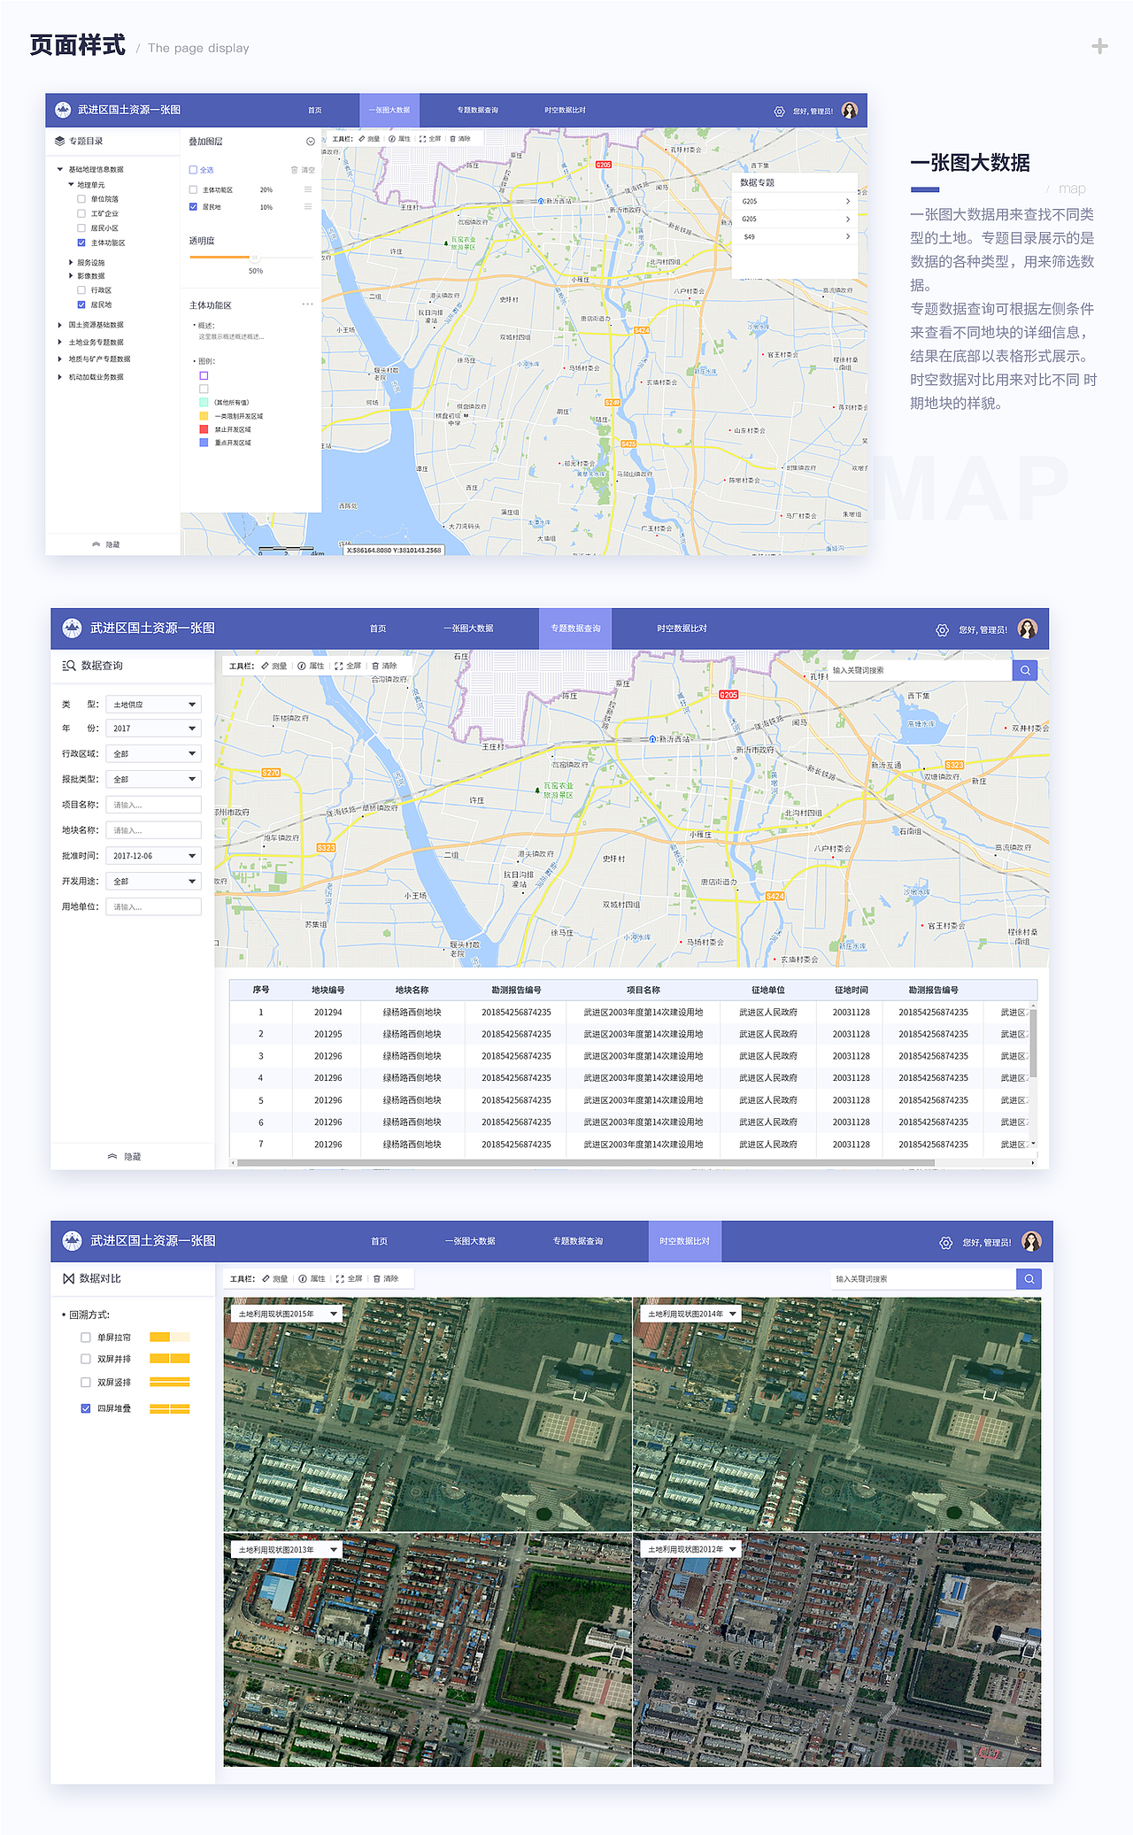Click settings gear in the 时空数据比对 screen header

945,1243
